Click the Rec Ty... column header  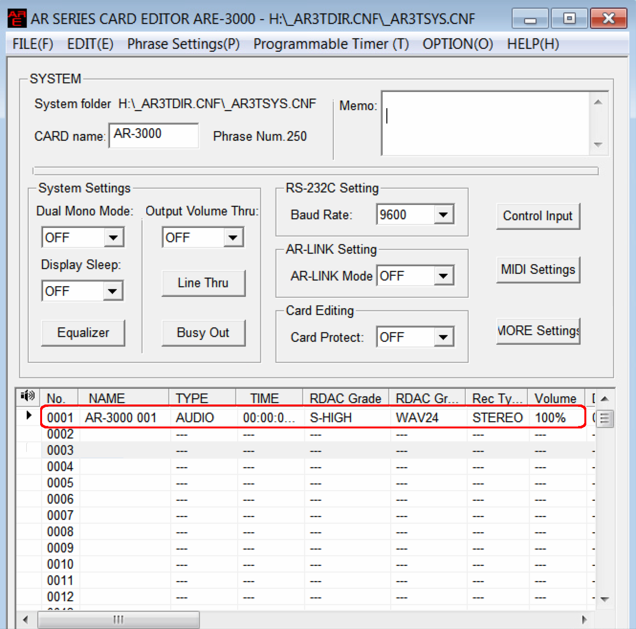[496, 398]
